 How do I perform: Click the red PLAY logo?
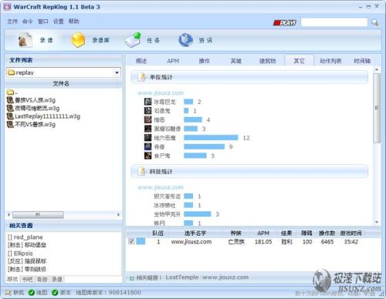click(285, 22)
